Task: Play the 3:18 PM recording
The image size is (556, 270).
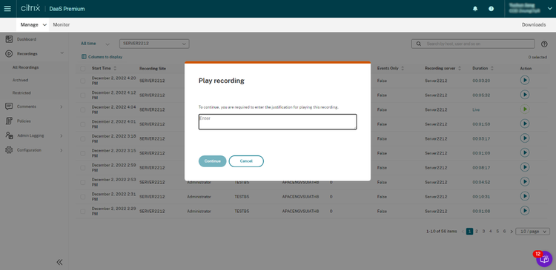Action: [525, 138]
